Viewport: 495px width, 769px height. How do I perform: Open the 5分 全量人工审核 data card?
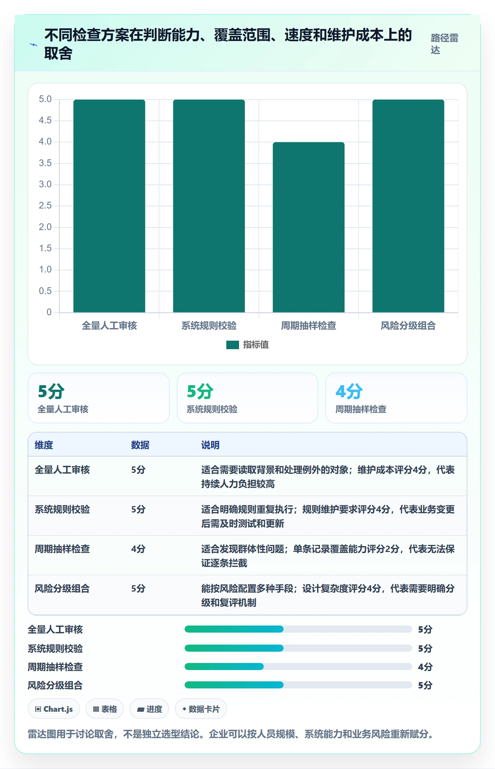click(99, 398)
